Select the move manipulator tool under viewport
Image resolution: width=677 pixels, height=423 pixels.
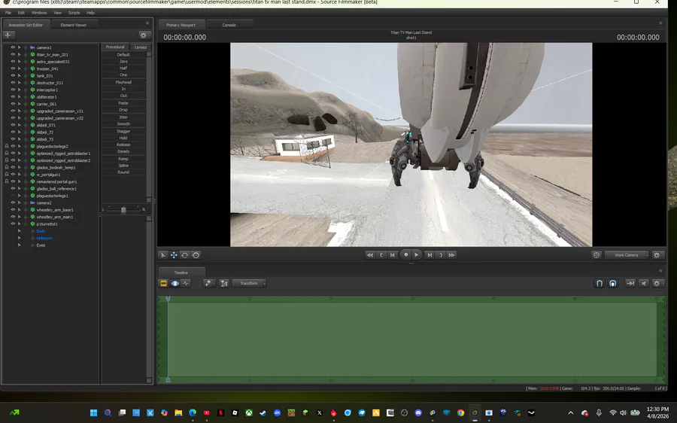pos(174,255)
